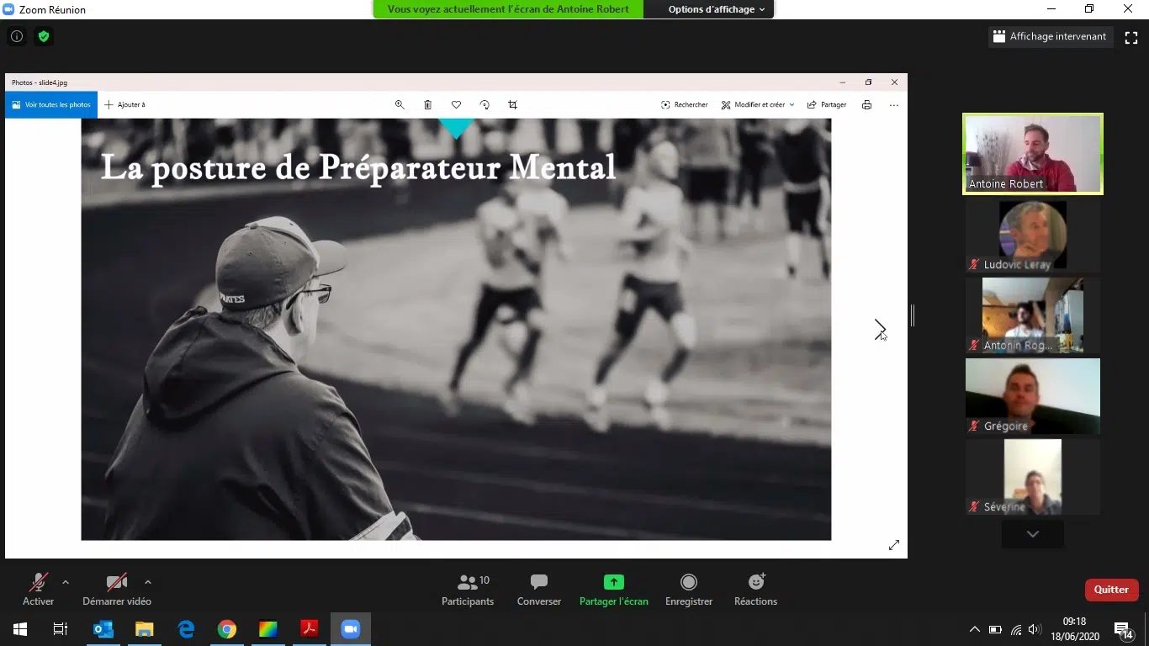Screen dimensions: 1149x646
Task: Start recording with Enregistrer
Action: point(688,590)
